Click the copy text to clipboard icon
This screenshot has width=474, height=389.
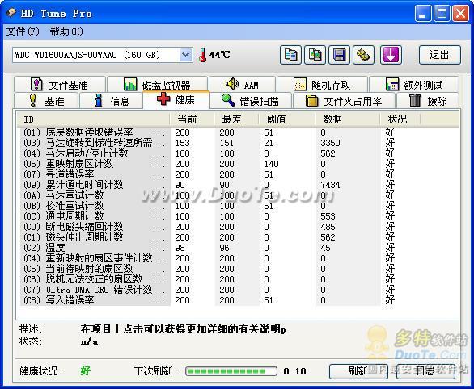290,55
